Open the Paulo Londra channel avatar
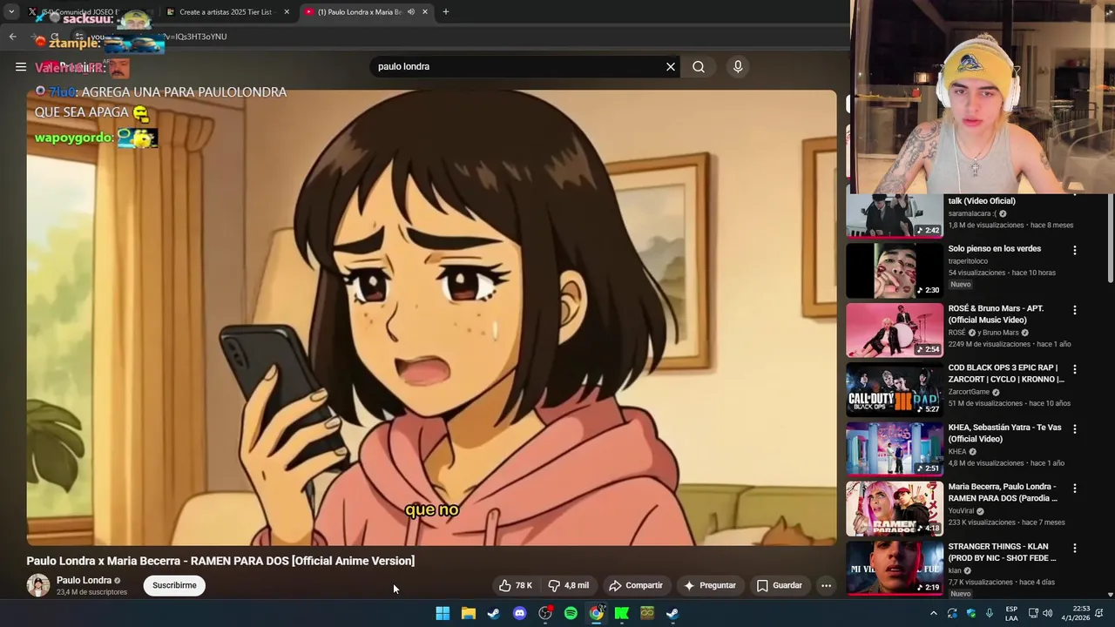1115x627 pixels. click(x=37, y=585)
